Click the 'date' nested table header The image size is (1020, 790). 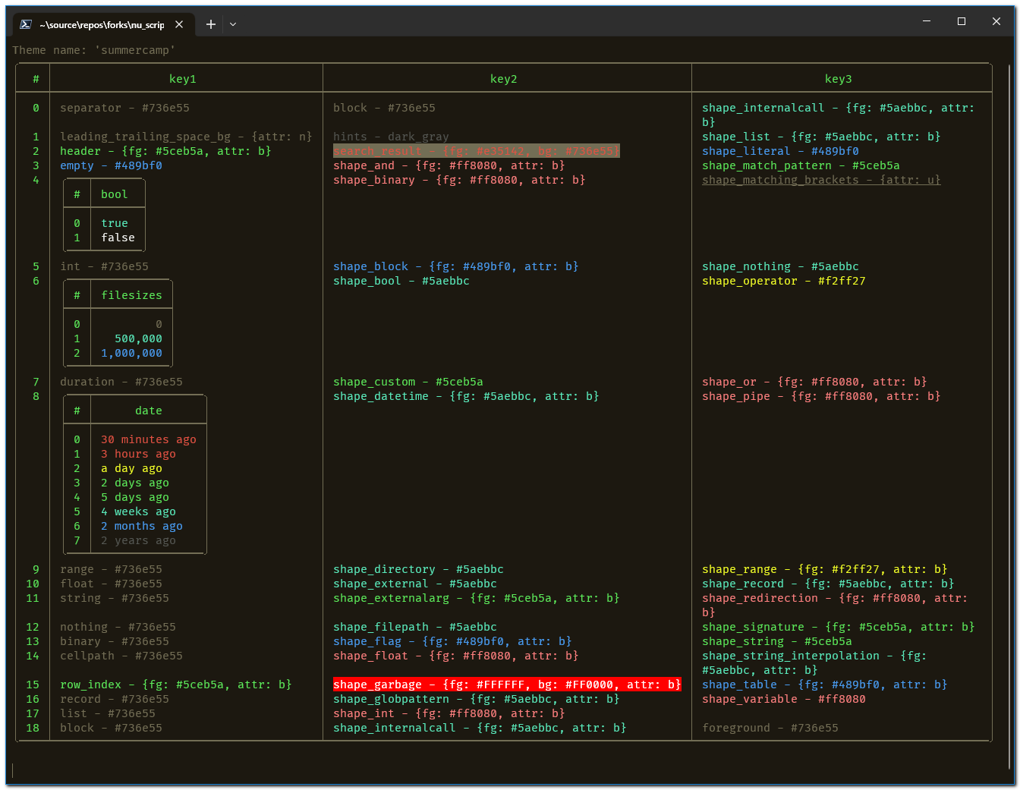point(149,411)
